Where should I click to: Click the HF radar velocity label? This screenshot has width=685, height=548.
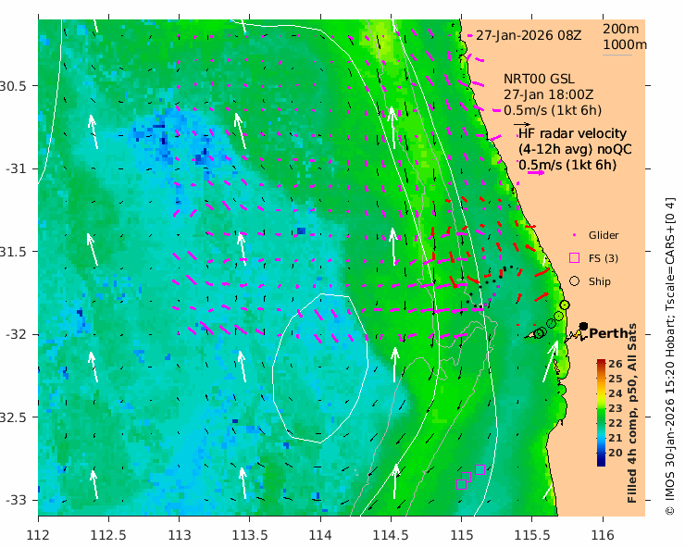coord(572,133)
